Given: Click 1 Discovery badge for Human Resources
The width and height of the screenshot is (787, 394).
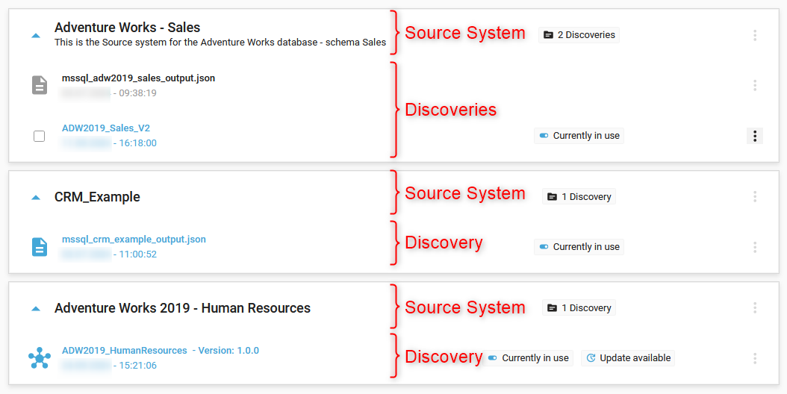Looking at the screenshot, I should coord(579,307).
